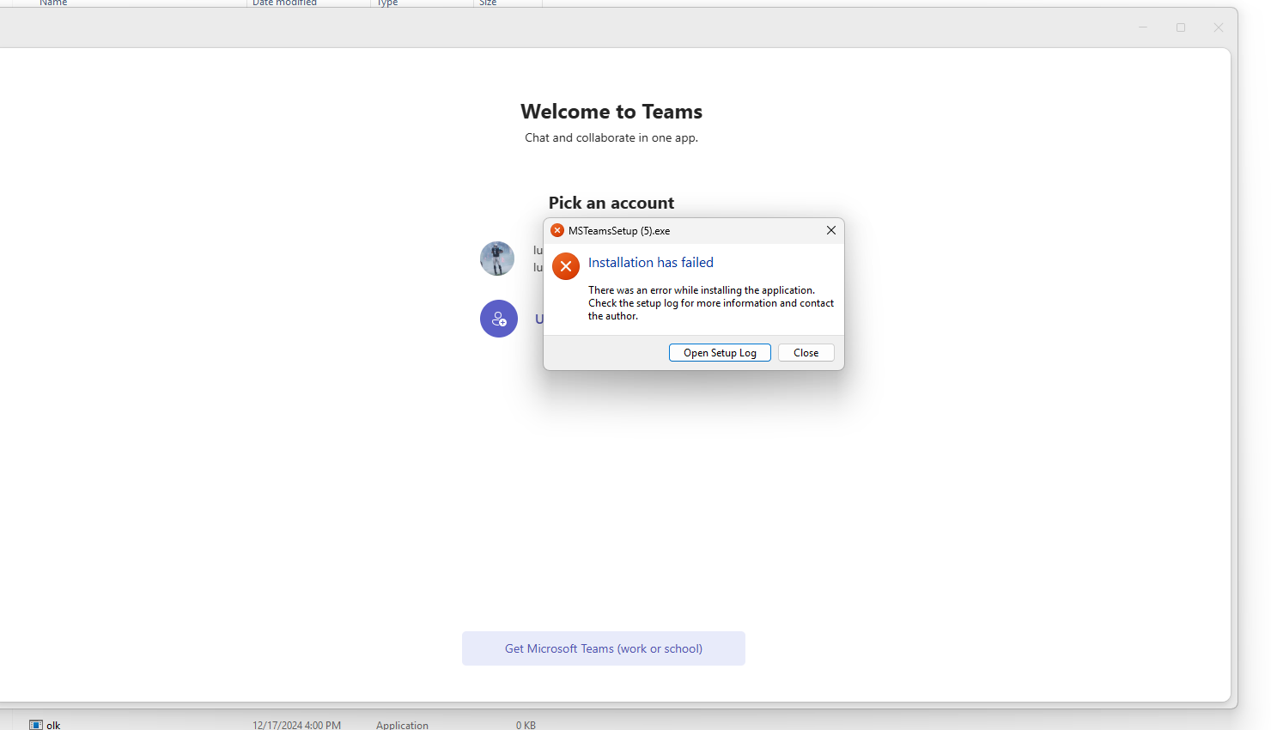The height and width of the screenshot is (730, 1271).
Task: Get Microsoft Teams (work or school)
Action: 604,648
